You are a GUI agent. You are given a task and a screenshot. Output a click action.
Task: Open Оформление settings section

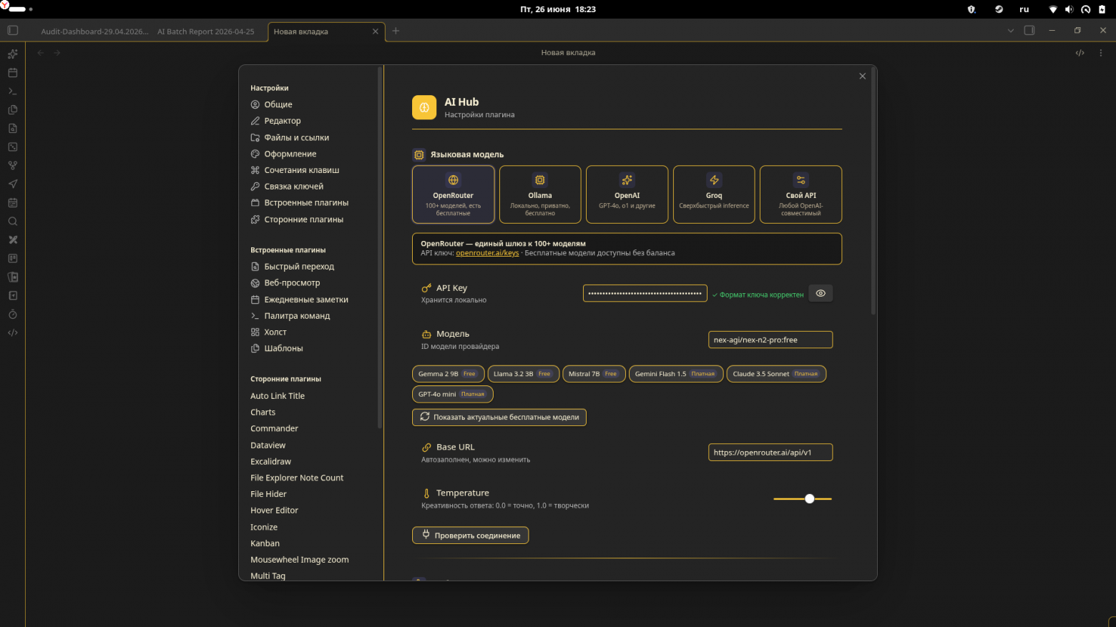[283, 154]
